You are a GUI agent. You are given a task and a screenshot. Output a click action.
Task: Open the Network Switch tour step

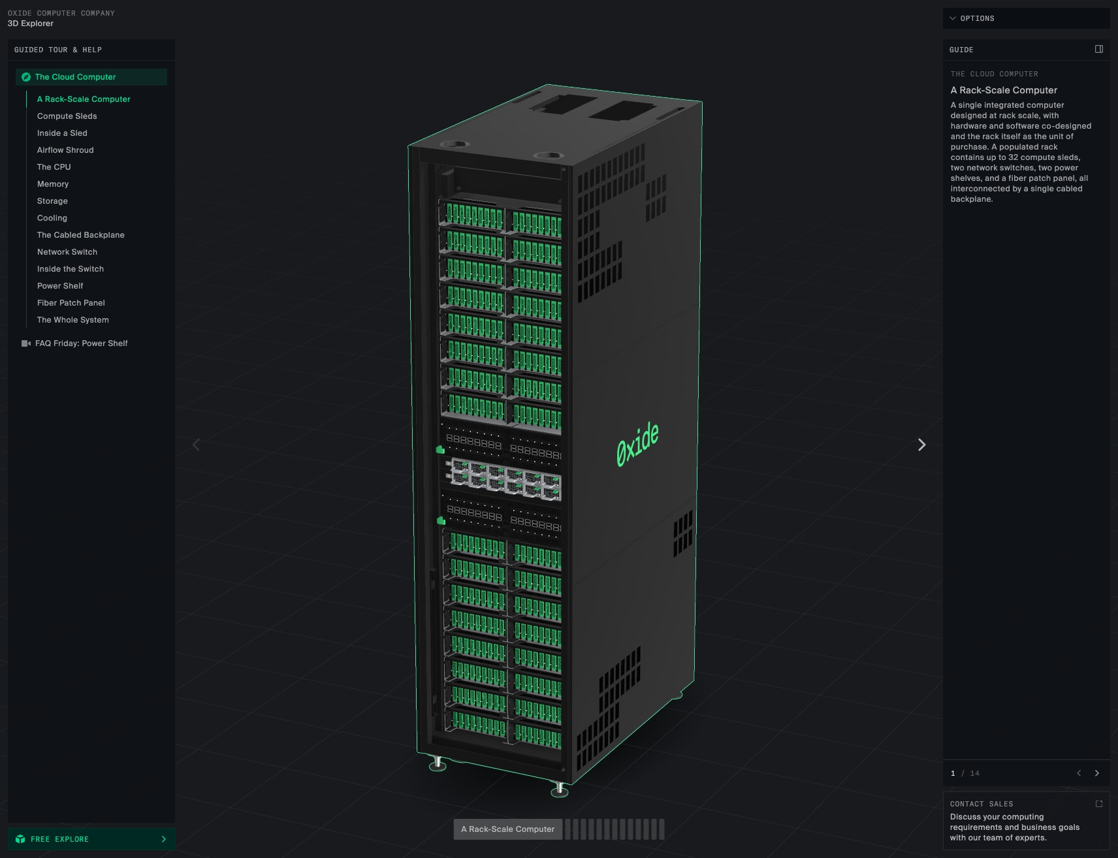(x=67, y=252)
